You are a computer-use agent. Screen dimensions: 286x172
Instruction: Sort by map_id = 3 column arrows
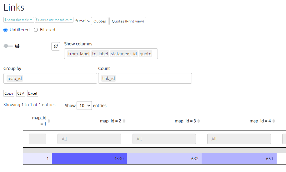199,121
